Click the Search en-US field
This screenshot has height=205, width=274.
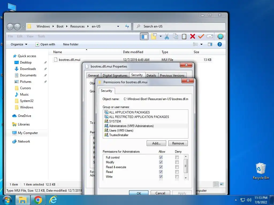tap(179, 26)
